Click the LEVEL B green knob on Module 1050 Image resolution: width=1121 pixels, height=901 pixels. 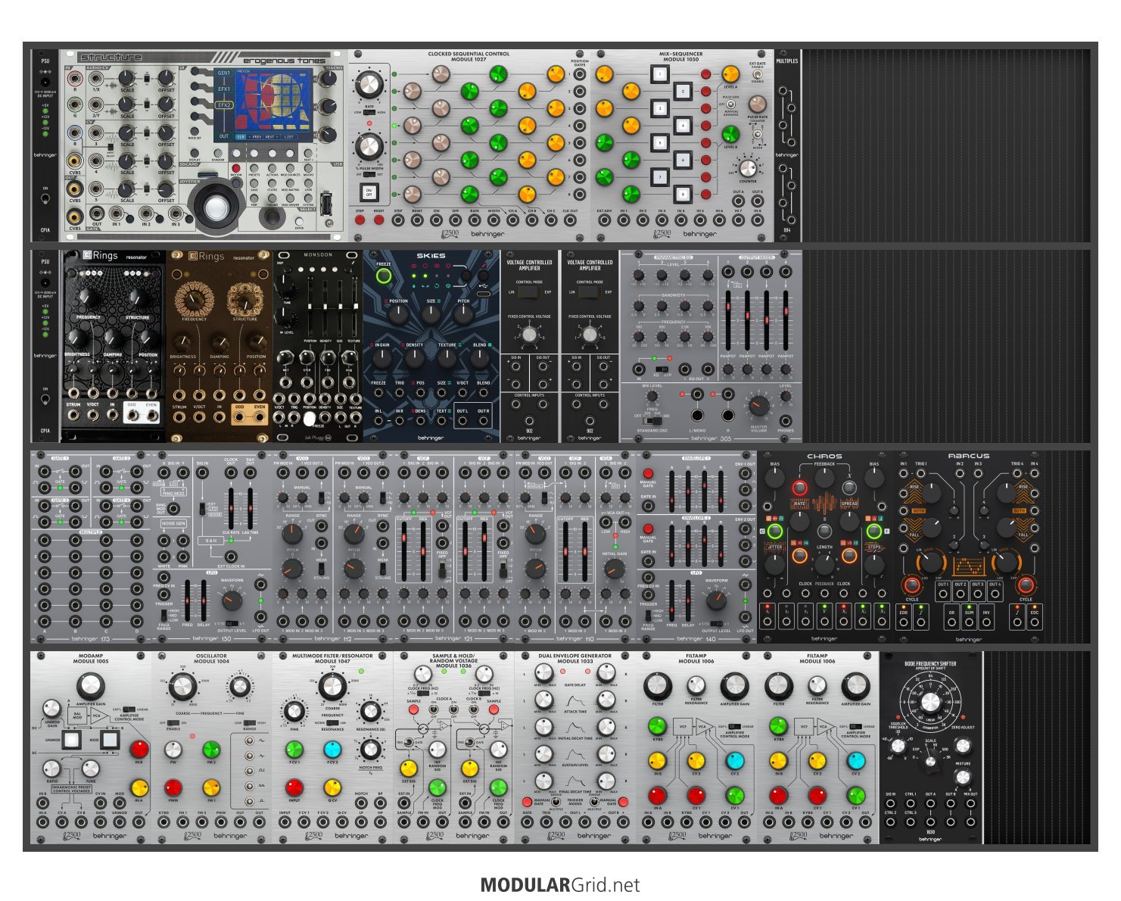(x=730, y=134)
